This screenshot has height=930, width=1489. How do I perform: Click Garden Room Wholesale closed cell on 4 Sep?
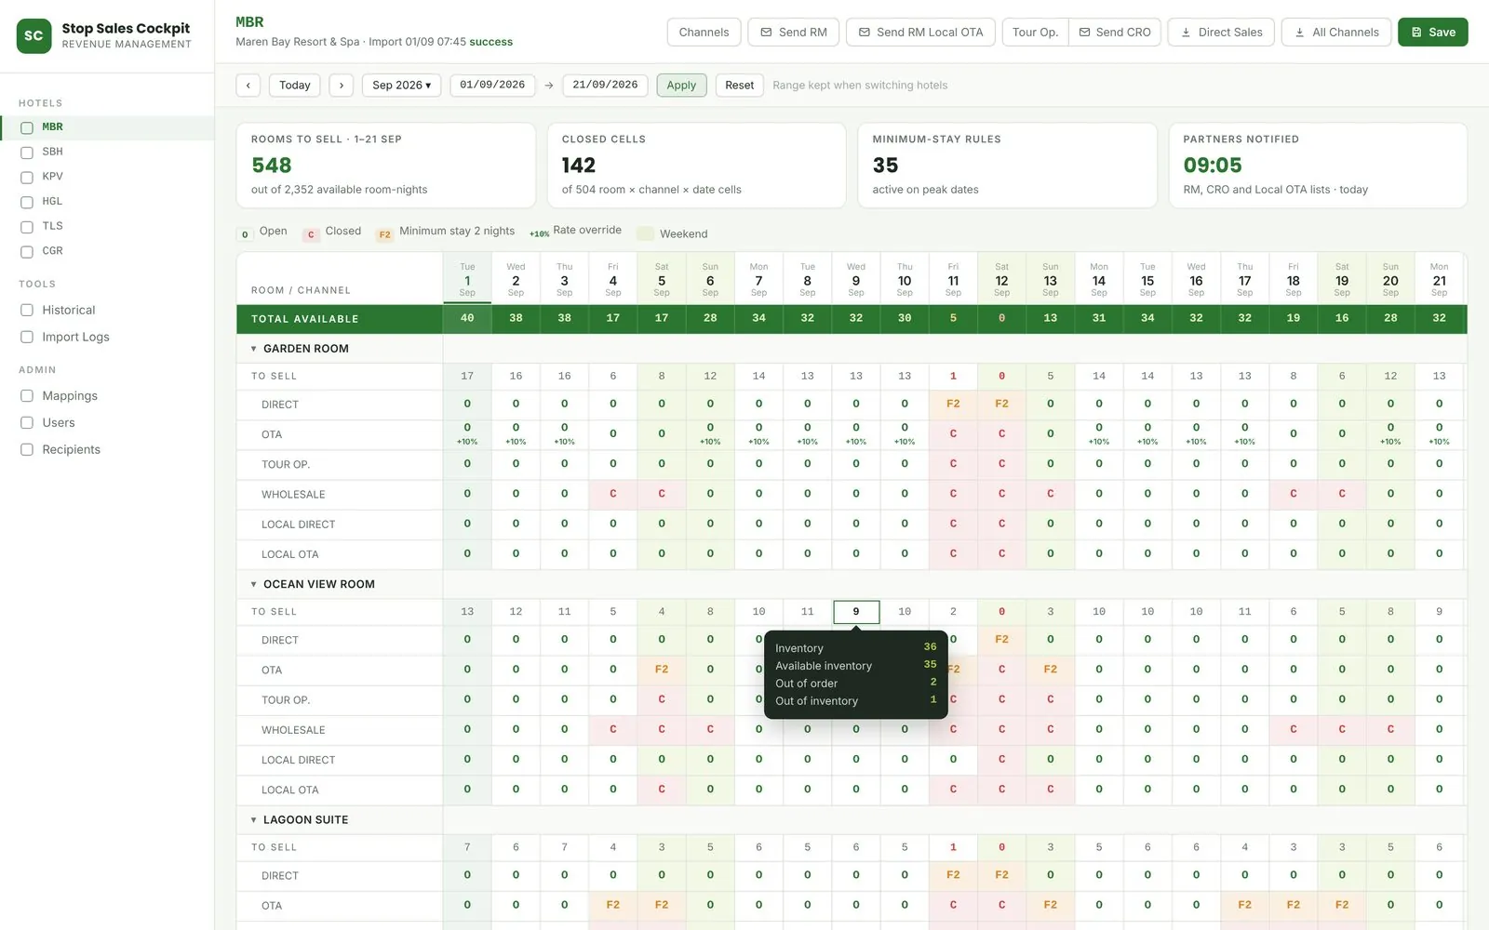(612, 495)
